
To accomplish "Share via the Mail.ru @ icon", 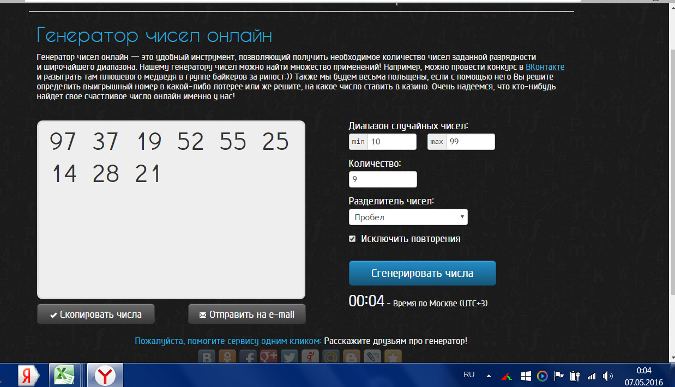I will tap(330, 357).
